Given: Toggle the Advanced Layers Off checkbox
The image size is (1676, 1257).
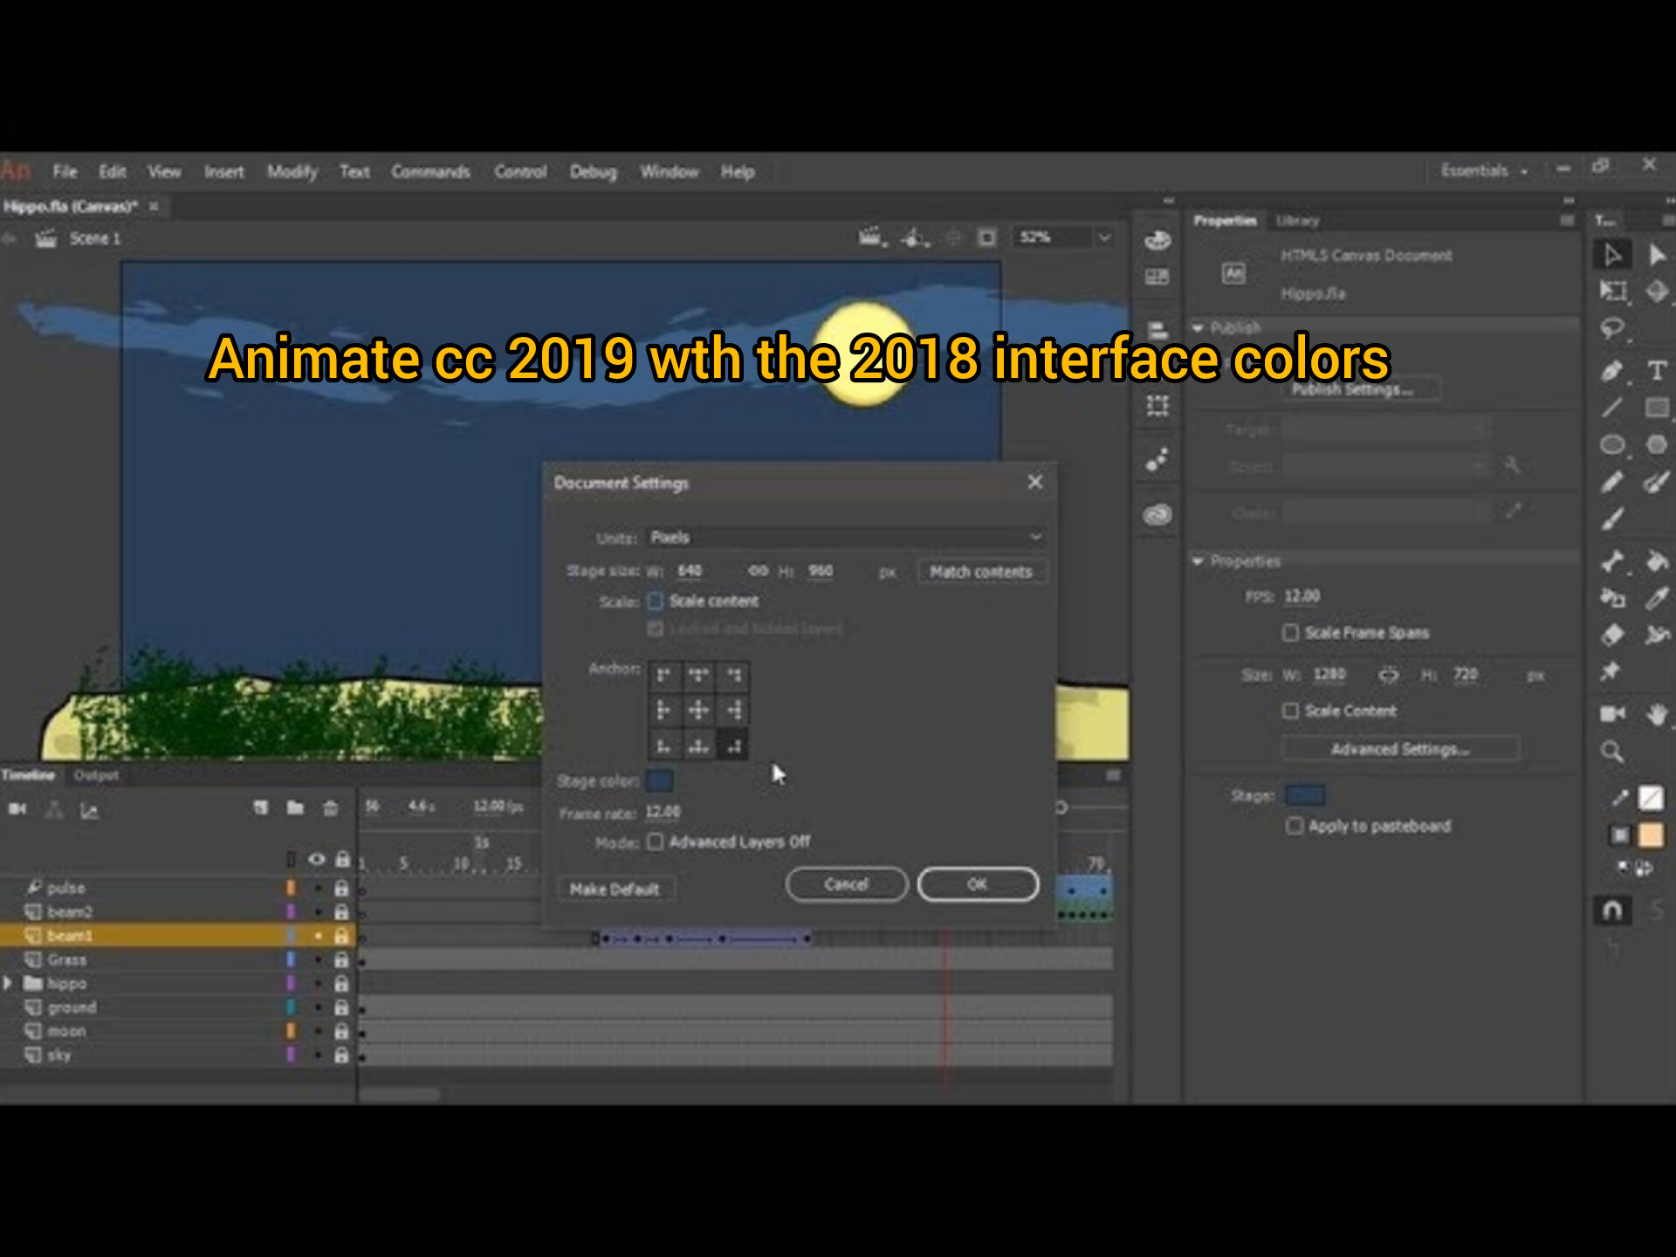Looking at the screenshot, I should pos(656,841).
